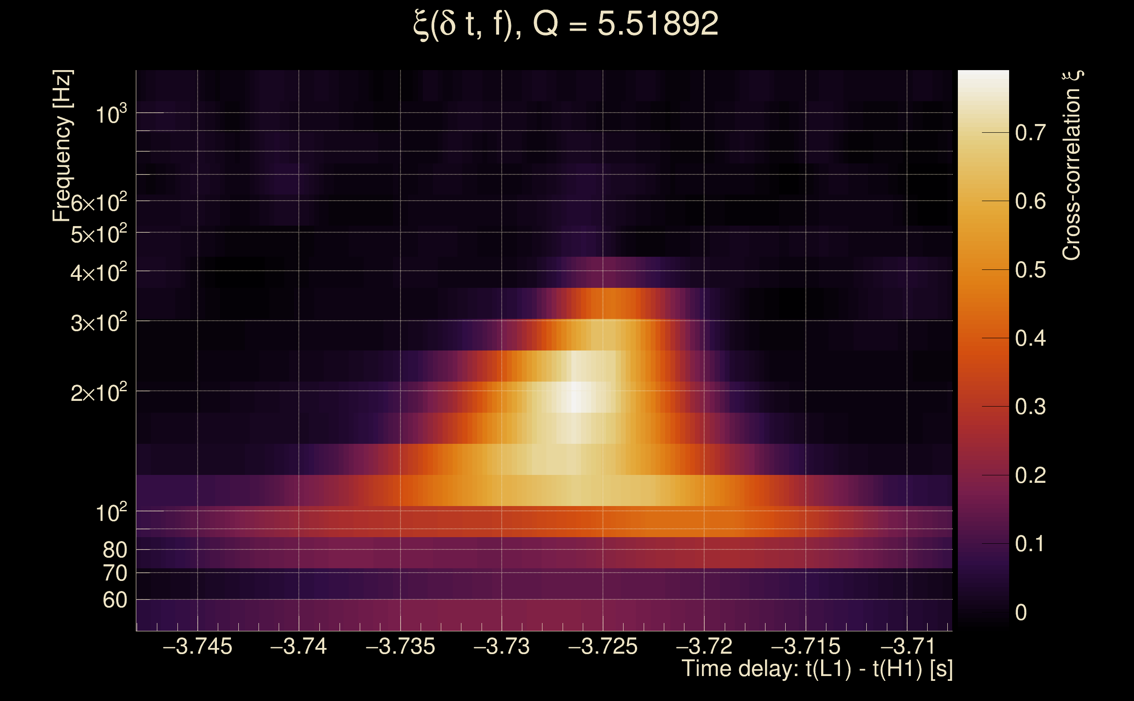Click the −3.71 x-axis tick label
The height and width of the screenshot is (701, 1134).
click(x=907, y=647)
